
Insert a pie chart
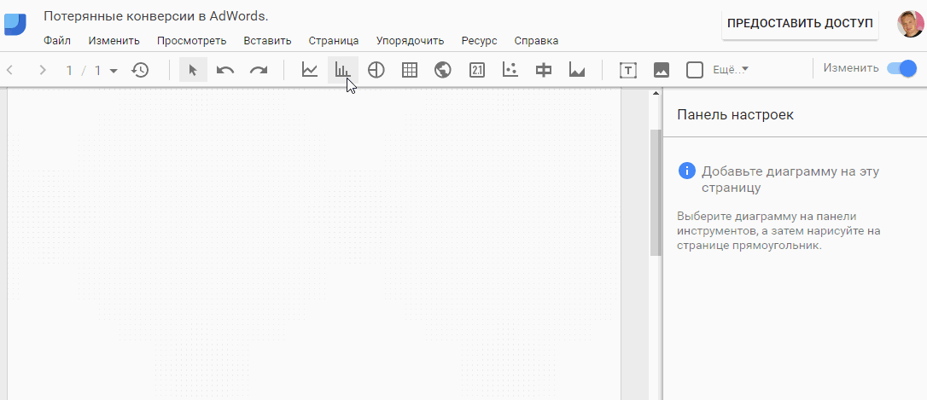tap(376, 70)
